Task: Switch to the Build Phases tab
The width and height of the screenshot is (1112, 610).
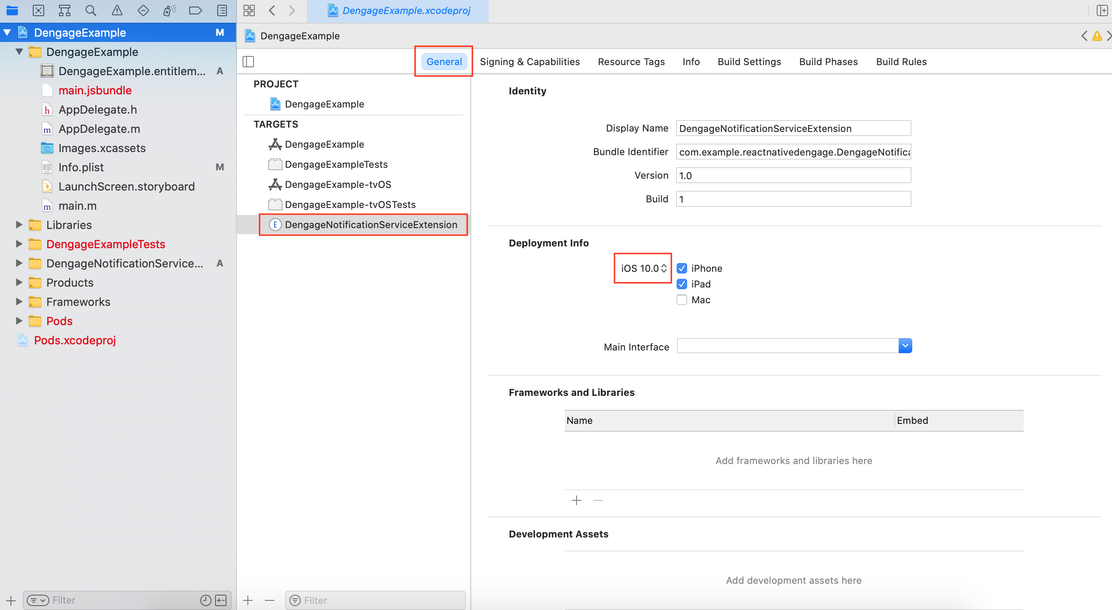Action: point(828,62)
